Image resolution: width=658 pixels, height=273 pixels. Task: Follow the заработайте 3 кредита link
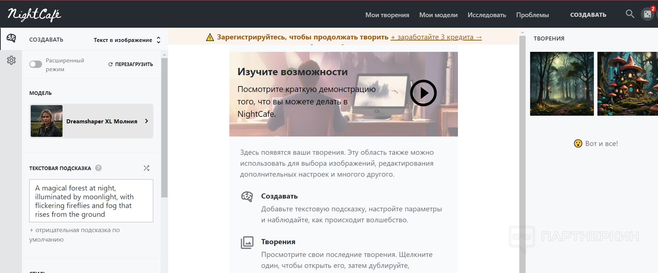pyautogui.click(x=436, y=37)
